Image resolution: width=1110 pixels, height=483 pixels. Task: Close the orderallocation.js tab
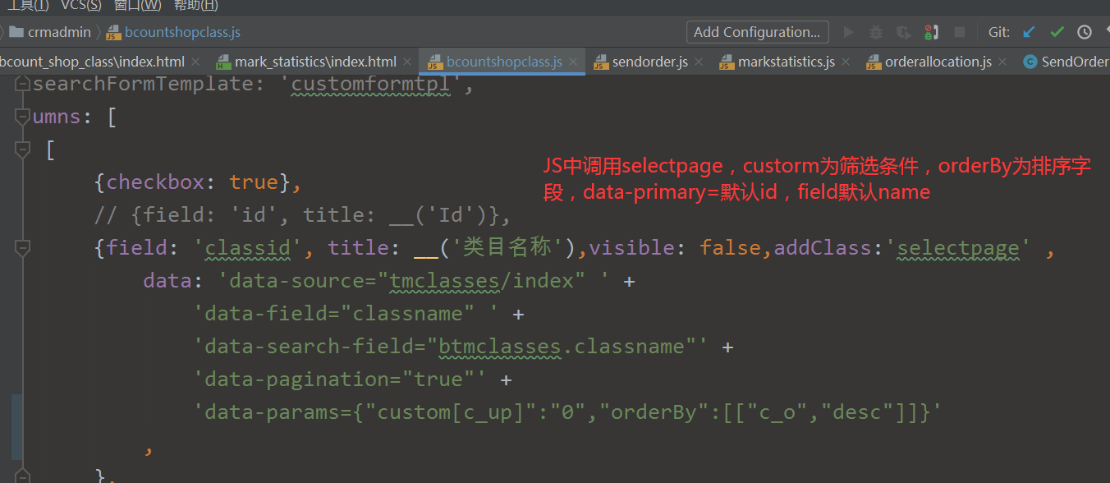pyautogui.click(x=1002, y=60)
